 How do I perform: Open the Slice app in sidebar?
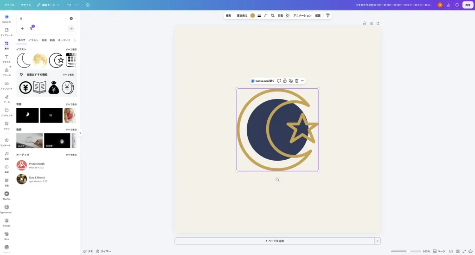pyautogui.click(x=6, y=235)
